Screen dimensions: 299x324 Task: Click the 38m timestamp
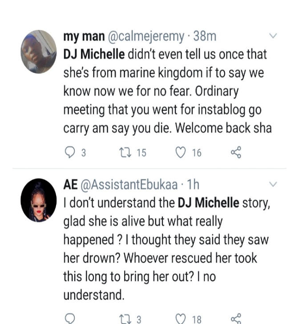[x=205, y=37]
